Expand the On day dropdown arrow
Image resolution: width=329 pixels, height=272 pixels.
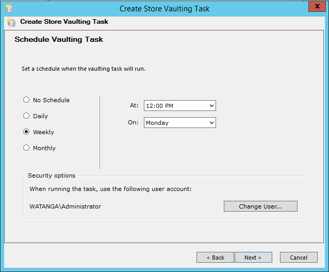coord(212,123)
